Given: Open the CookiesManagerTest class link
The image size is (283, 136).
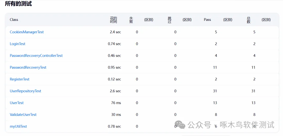Looking at the screenshot, I should [x=27, y=32].
